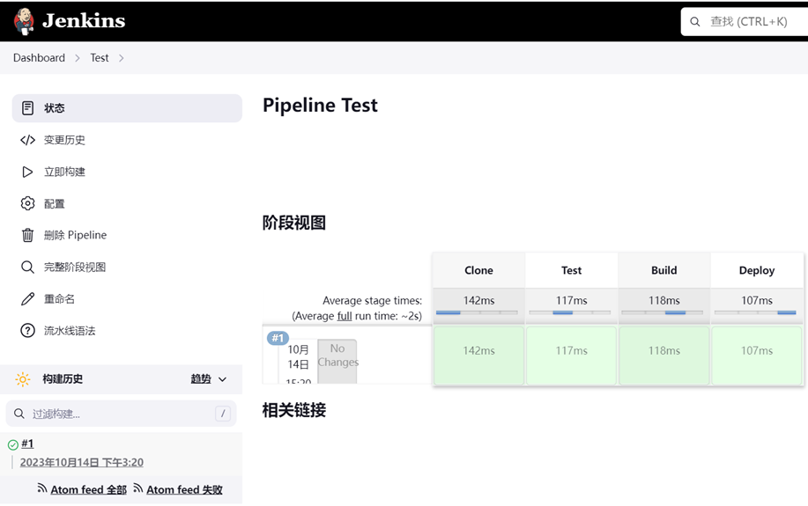Expand the chevron after Dashboard breadcrumb
Screen dimensions: 808x506
coord(78,58)
